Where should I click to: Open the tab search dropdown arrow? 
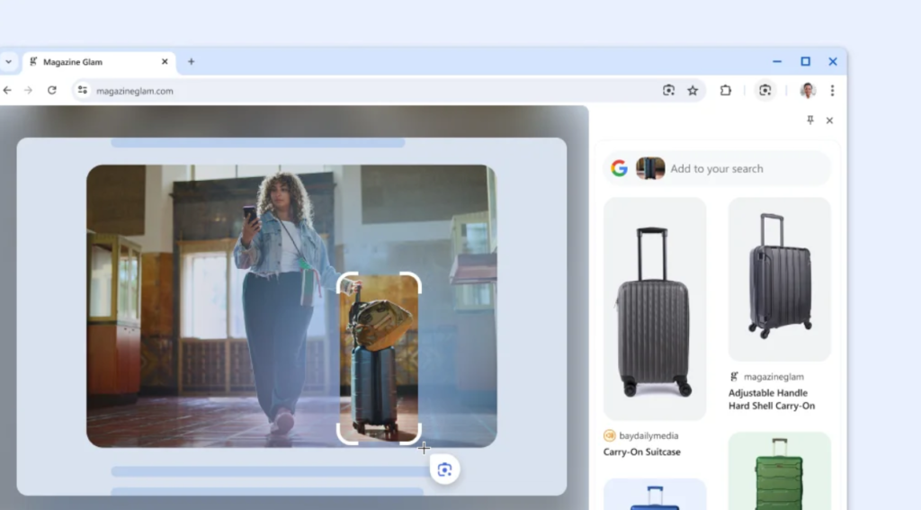(x=9, y=62)
